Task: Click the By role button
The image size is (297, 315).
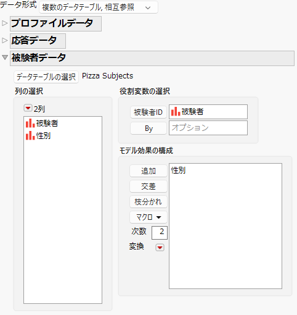Action: (x=148, y=128)
